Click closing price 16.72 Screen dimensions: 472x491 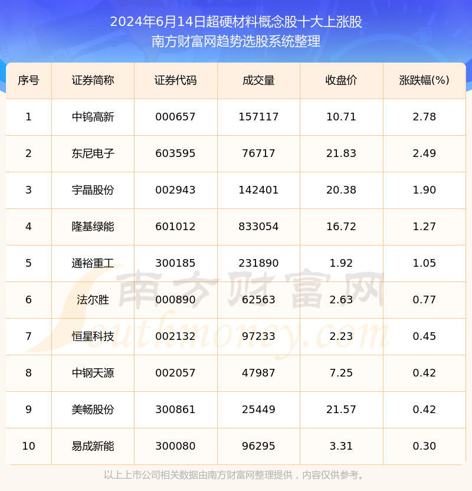(x=341, y=227)
